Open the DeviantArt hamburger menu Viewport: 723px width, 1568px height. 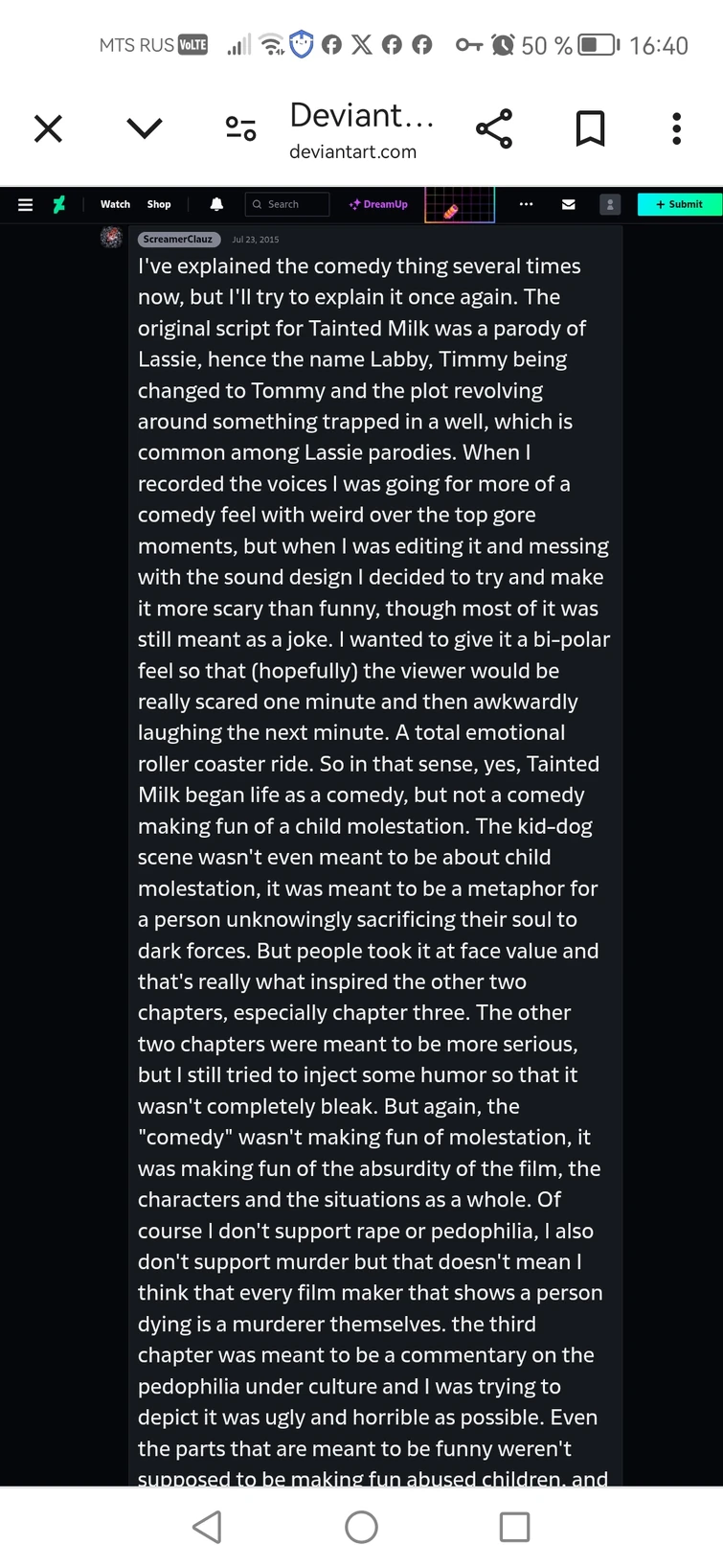click(25, 204)
